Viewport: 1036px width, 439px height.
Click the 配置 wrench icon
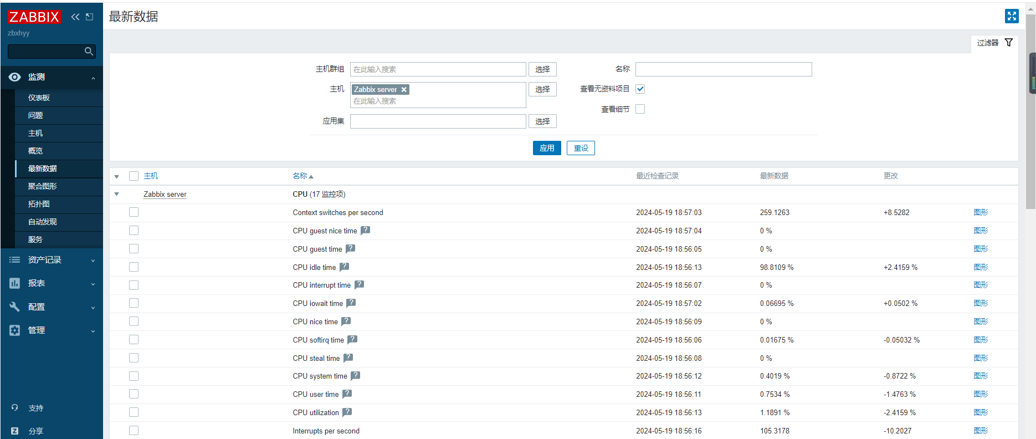(x=15, y=307)
